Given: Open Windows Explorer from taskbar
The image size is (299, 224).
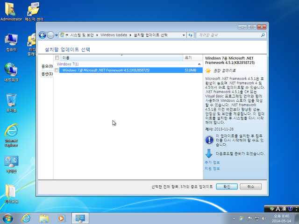Looking at the screenshot, I should pyautogui.click(x=44, y=218).
